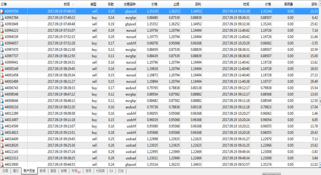Select the profit cell 29.49
This screenshot has width=321, height=175.
(x=314, y=82)
